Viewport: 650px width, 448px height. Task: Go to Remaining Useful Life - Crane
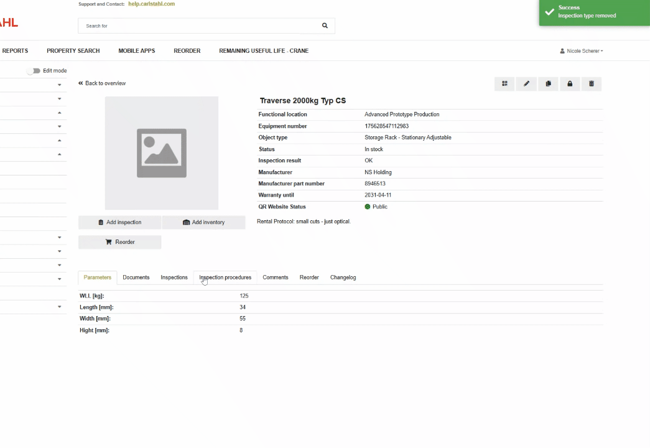click(x=264, y=51)
